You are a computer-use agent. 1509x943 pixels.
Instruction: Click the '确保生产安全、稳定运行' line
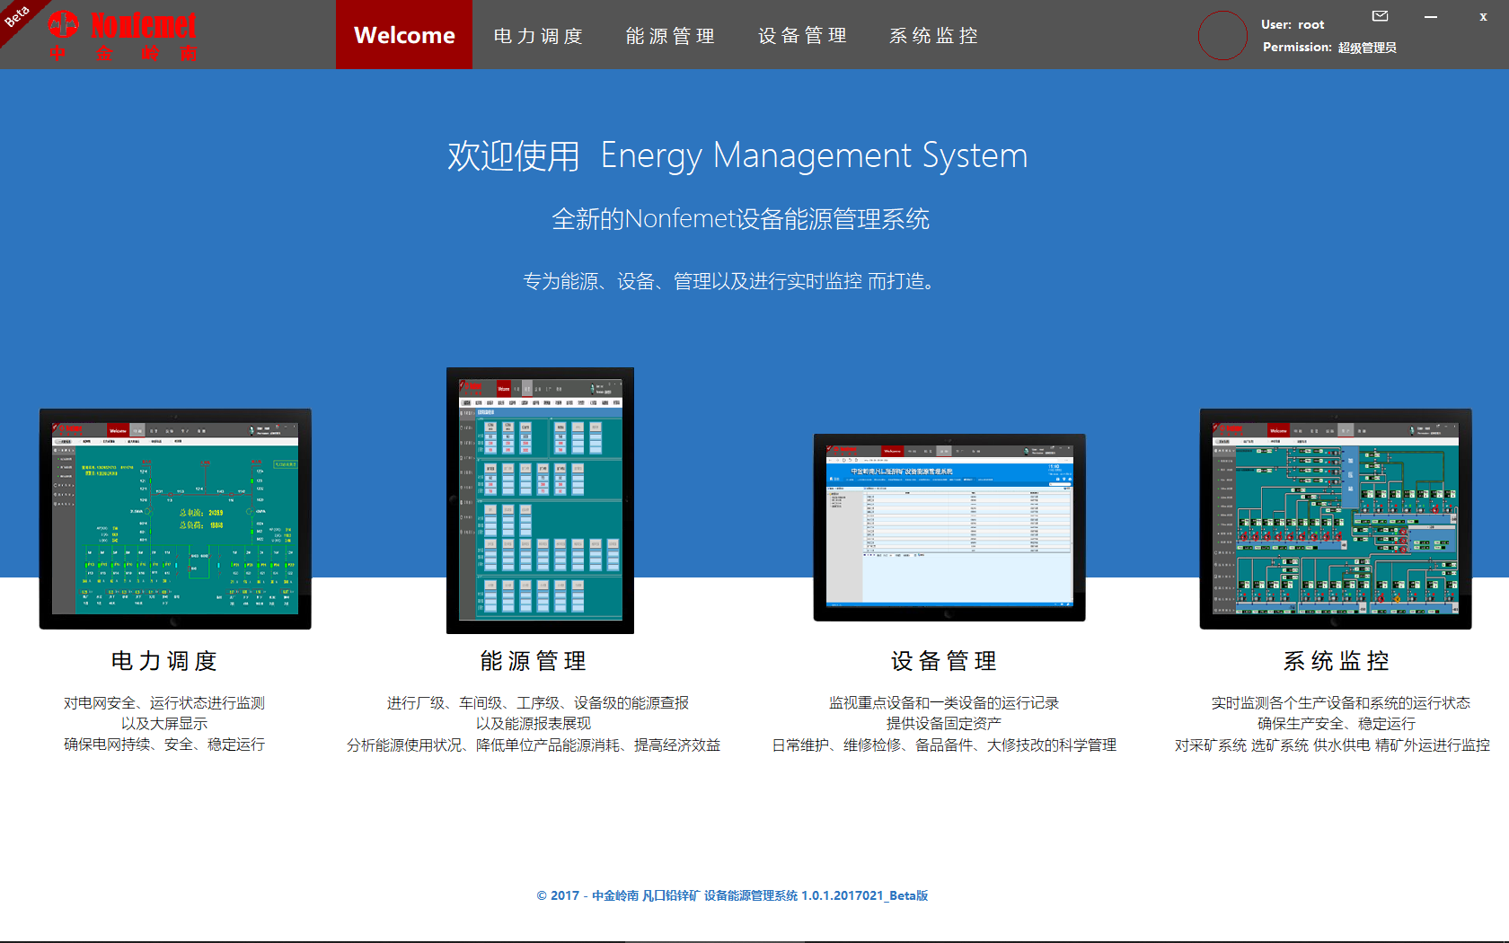[x=1337, y=723]
